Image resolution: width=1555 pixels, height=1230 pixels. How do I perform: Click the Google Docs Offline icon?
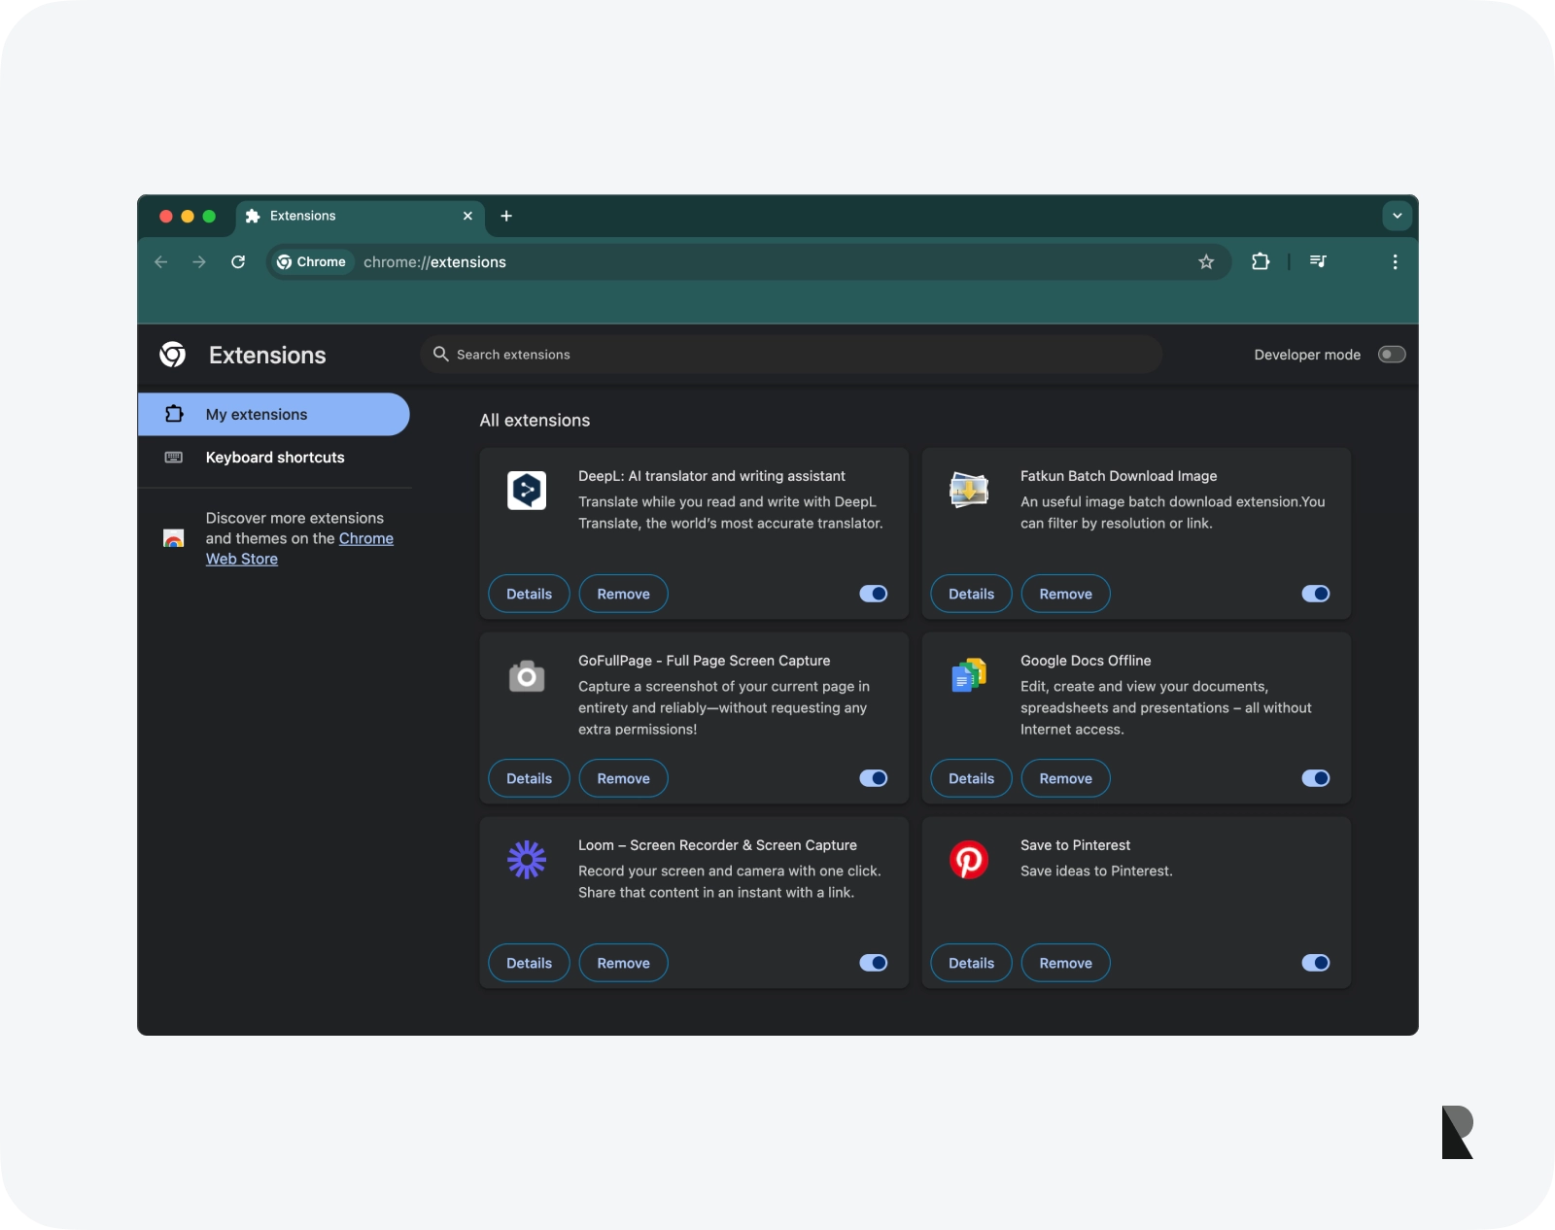coord(969,675)
